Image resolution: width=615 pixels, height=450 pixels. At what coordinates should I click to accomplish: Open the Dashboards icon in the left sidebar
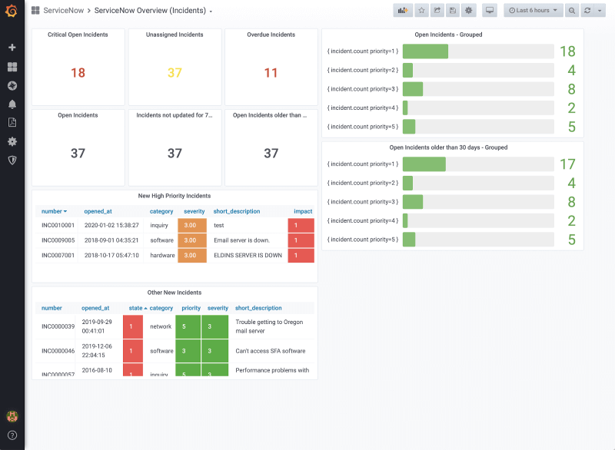tap(11, 67)
